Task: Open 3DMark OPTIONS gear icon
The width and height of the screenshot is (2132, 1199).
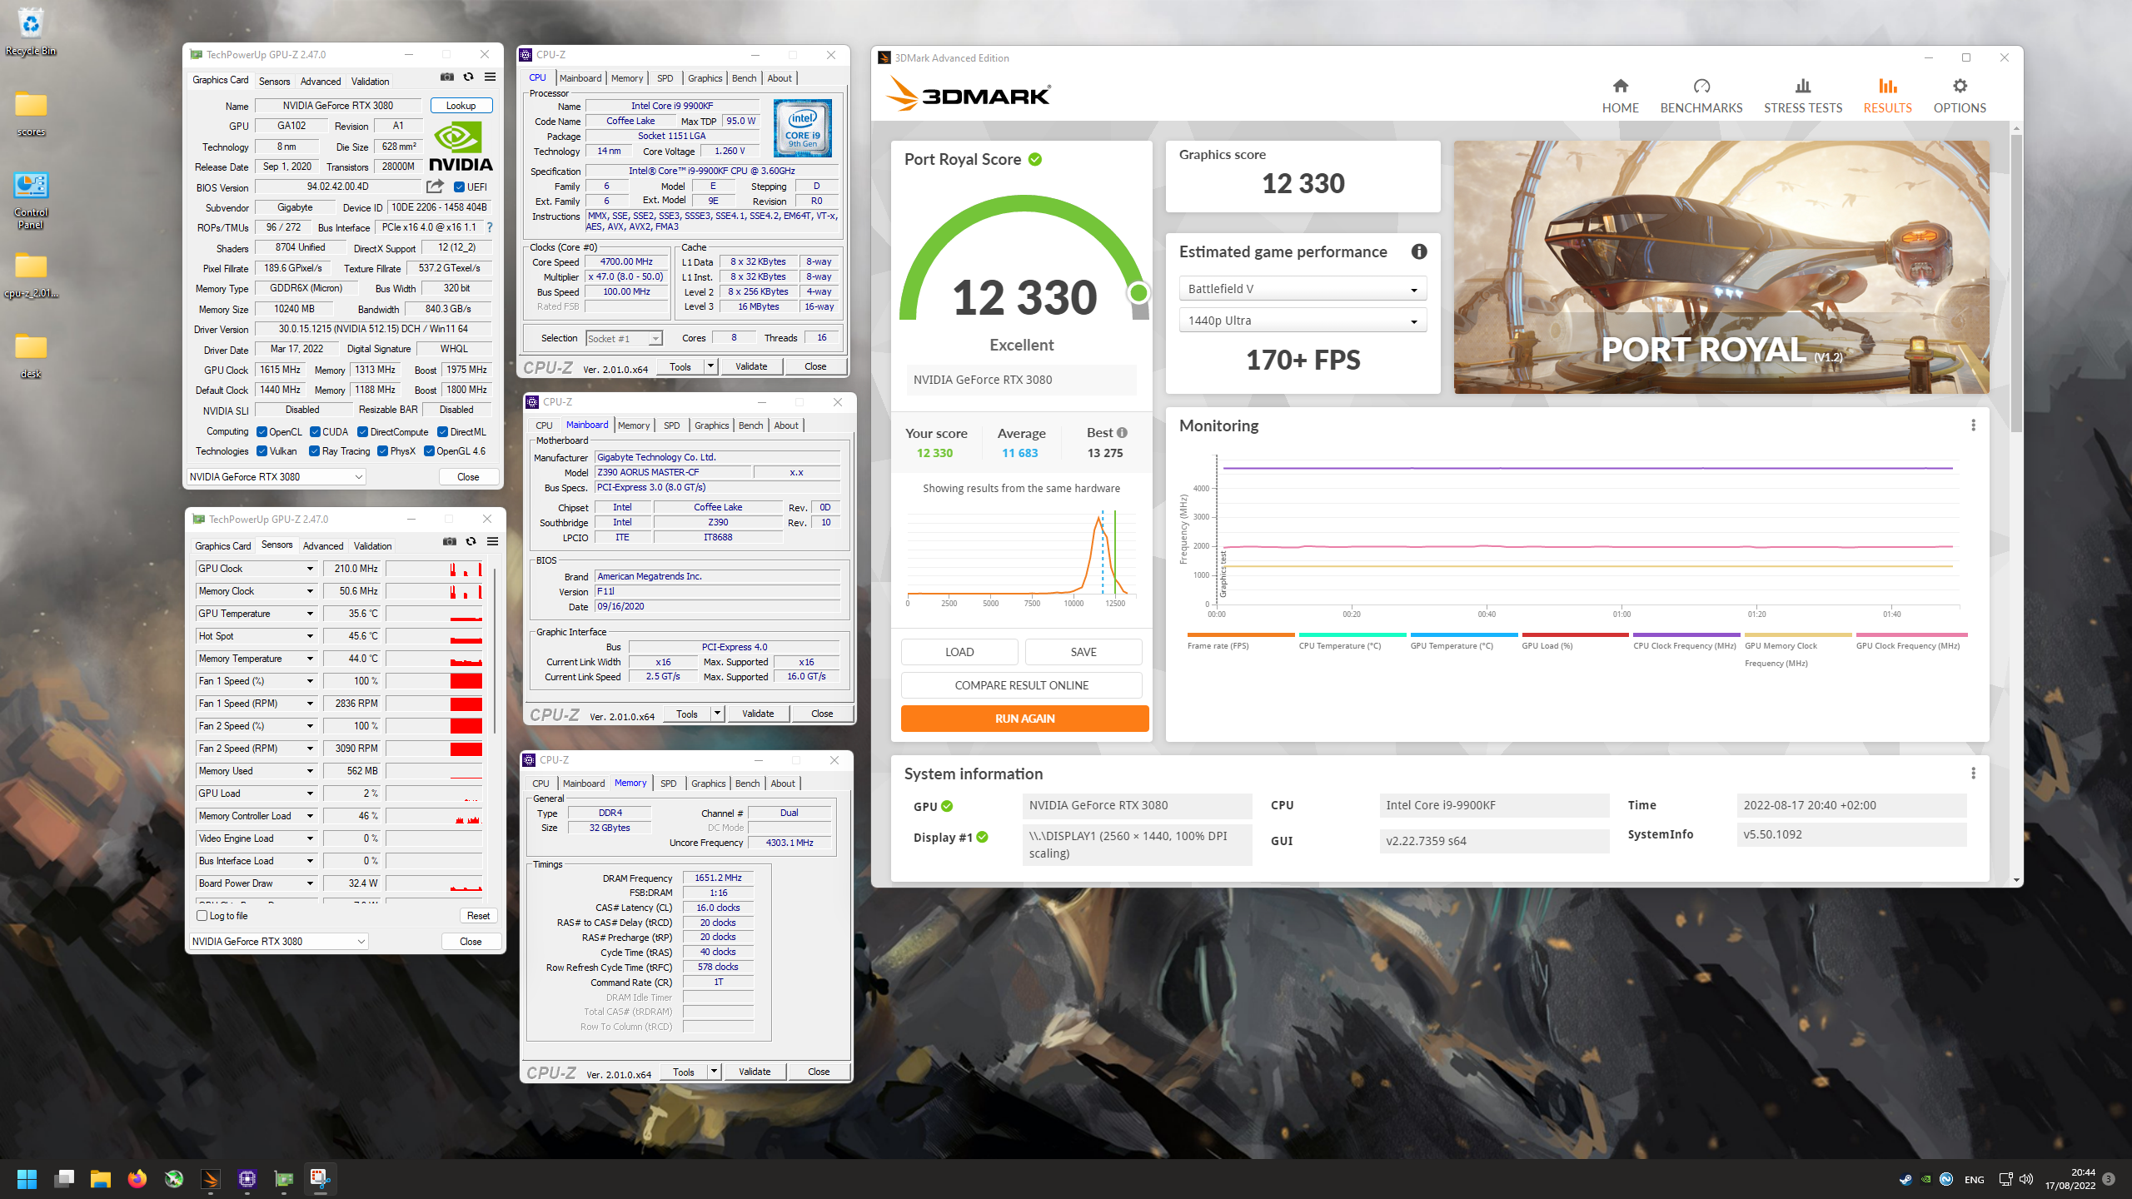Action: coord(1960,86)
